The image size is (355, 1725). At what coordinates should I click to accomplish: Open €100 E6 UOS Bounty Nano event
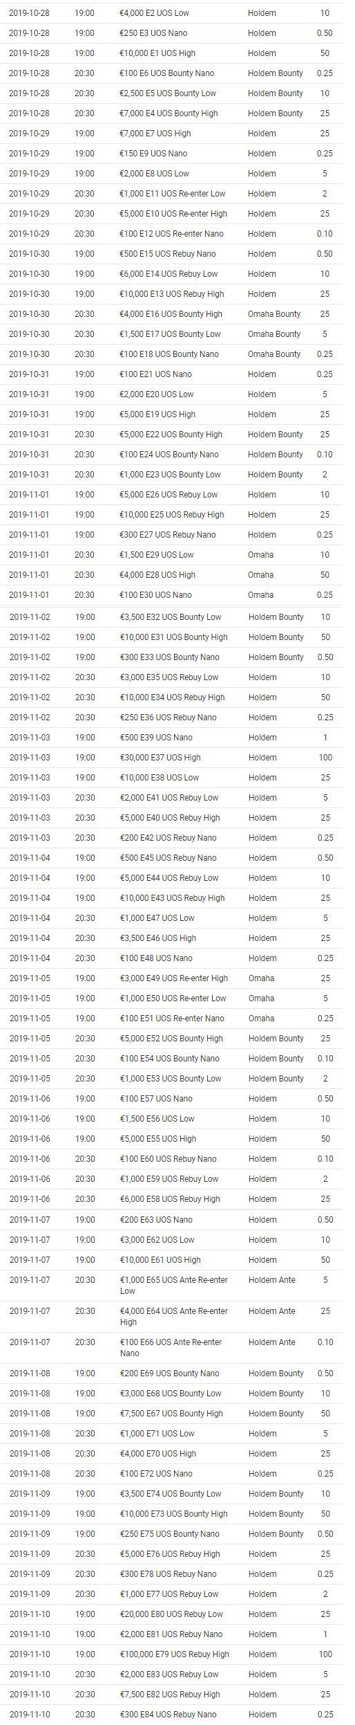coord(166,73)
